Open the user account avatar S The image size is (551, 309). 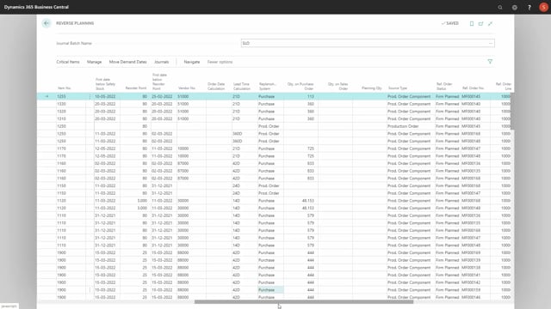(543, 8)
